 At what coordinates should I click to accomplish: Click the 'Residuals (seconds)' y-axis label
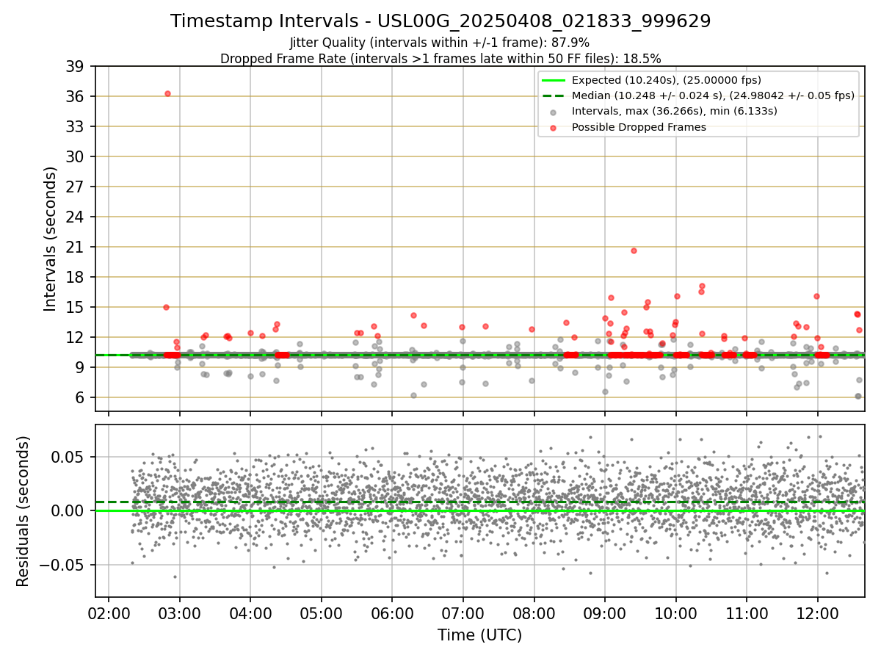point(23,511)
